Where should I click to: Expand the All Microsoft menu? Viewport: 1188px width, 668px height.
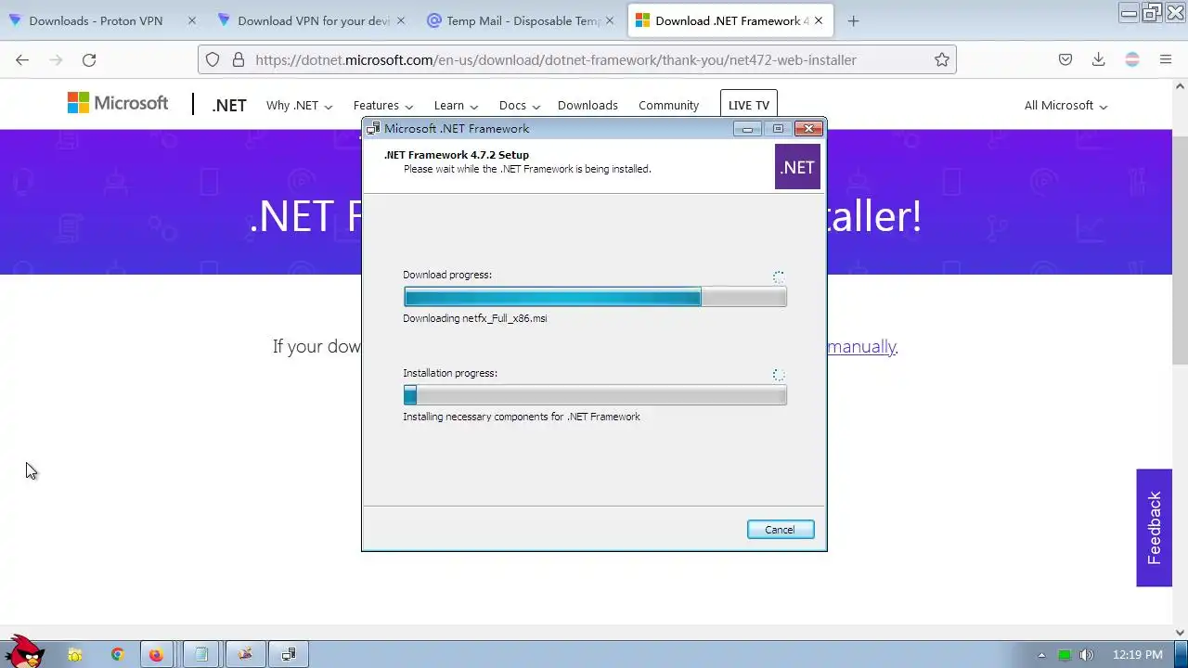1065,105
